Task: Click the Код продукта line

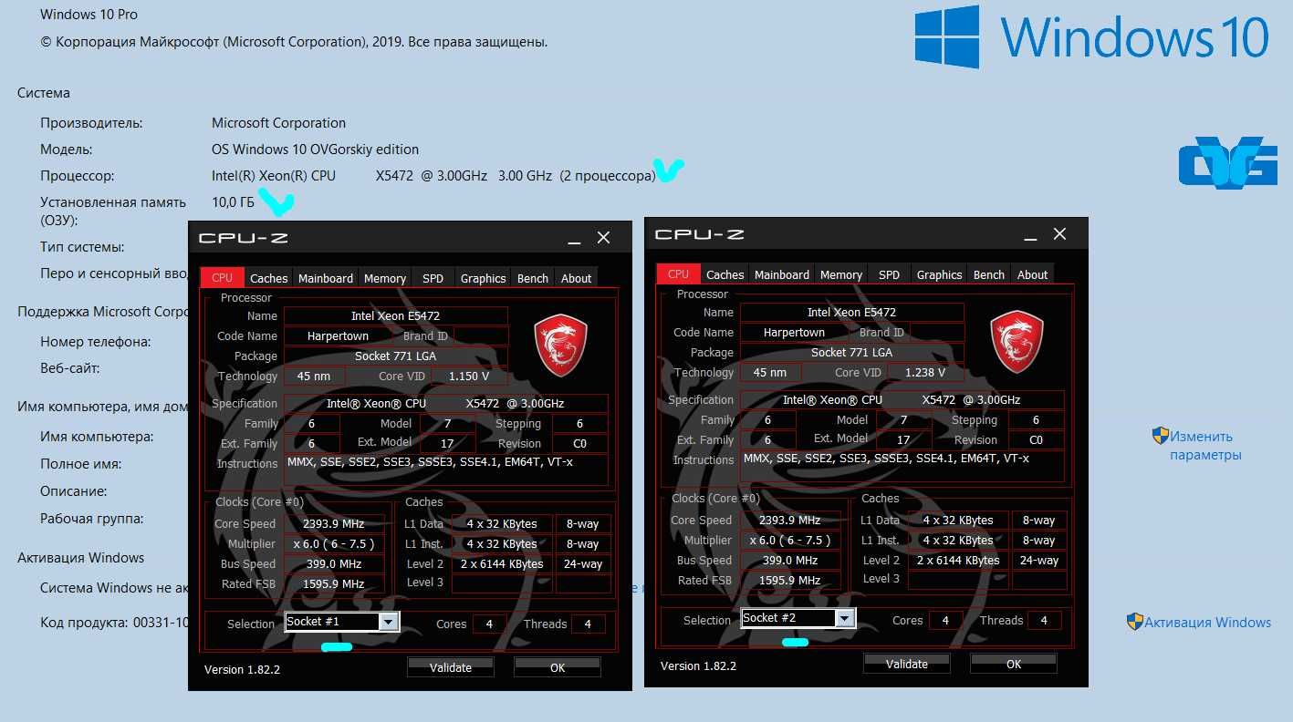Action: [x=114, y=623]
